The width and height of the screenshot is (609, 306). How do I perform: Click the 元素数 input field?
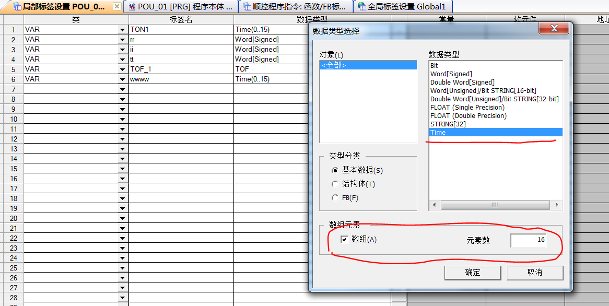(x=528, y=240)
